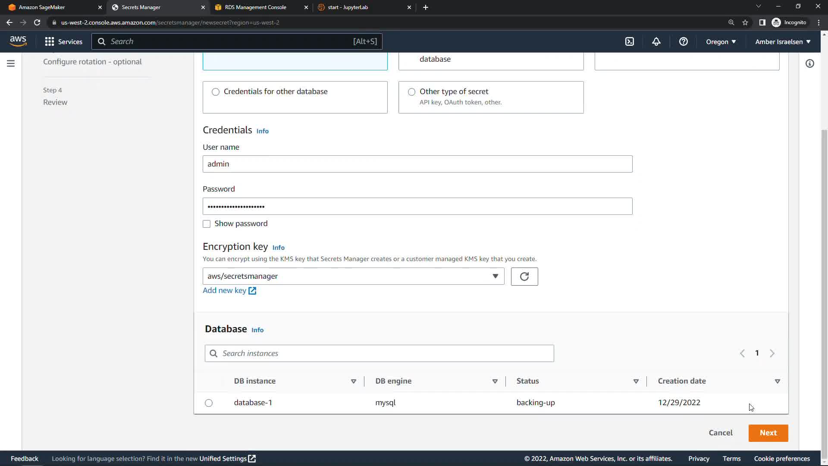Screen dimensions: 828x466
Task: Open the left hamburger navigation menu
Action: [x=11, y=63]
